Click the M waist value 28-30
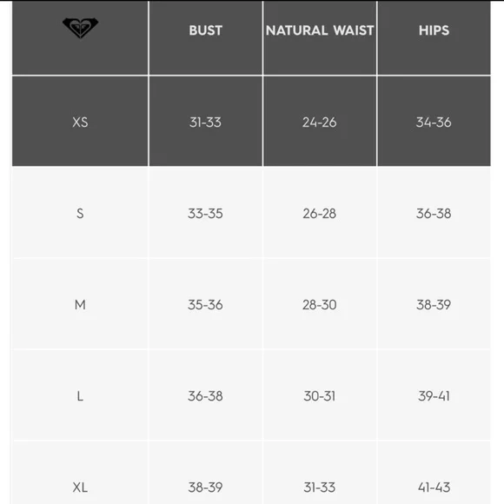The height and width of the screenshot is (504, 504). 320,305
